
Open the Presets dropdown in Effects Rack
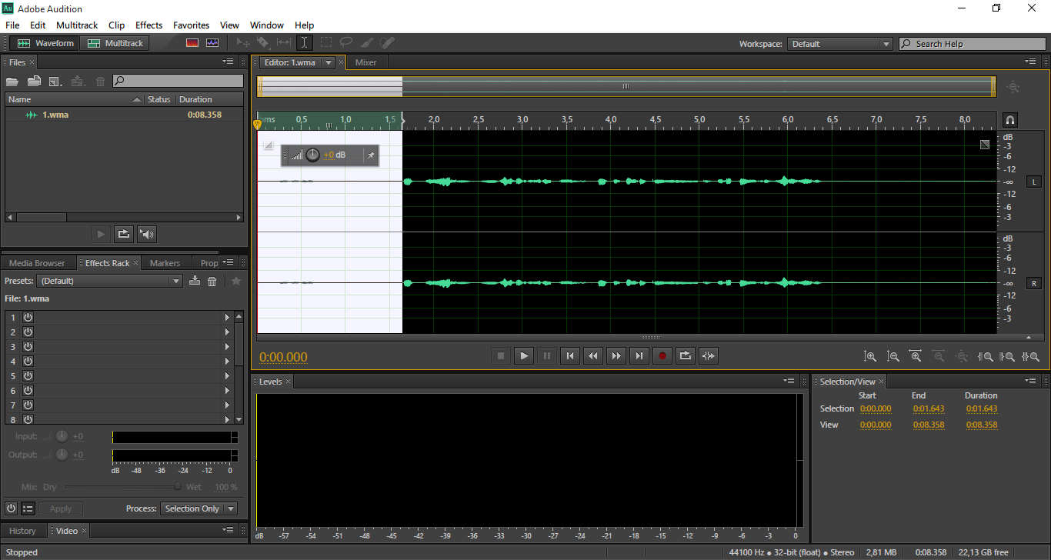[x=109, y=281]
